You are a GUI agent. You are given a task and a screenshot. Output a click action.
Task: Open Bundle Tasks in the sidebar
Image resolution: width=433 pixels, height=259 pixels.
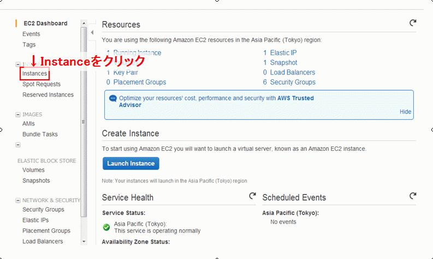(x=40, y=134)
